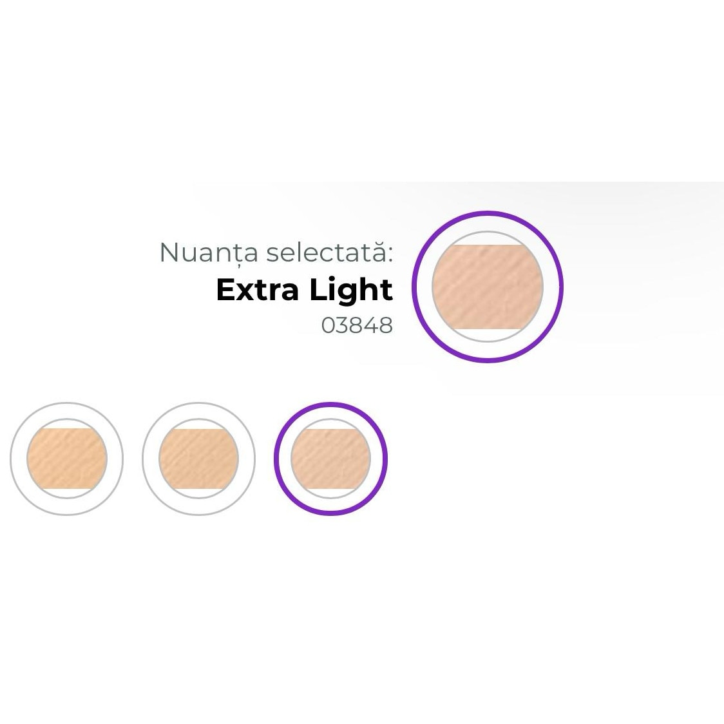Click the Extra Light shade name
The image size is (724, 724).
[304, 290]
